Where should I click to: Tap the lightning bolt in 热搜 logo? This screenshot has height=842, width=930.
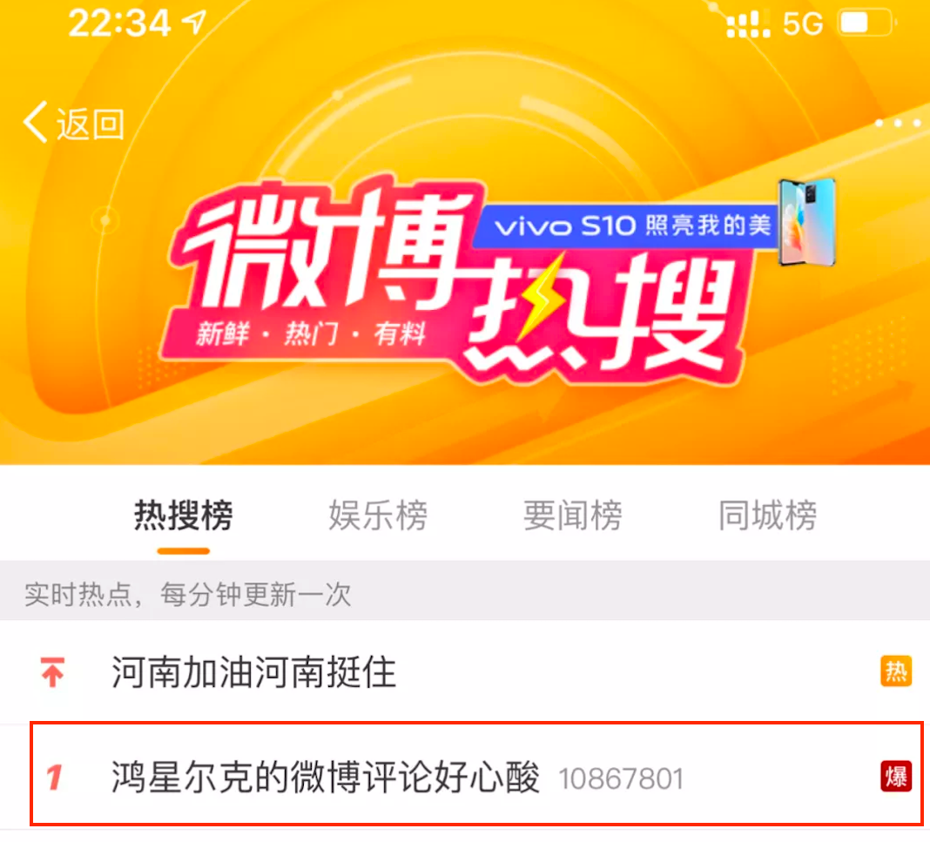click(x=541, y=296)
